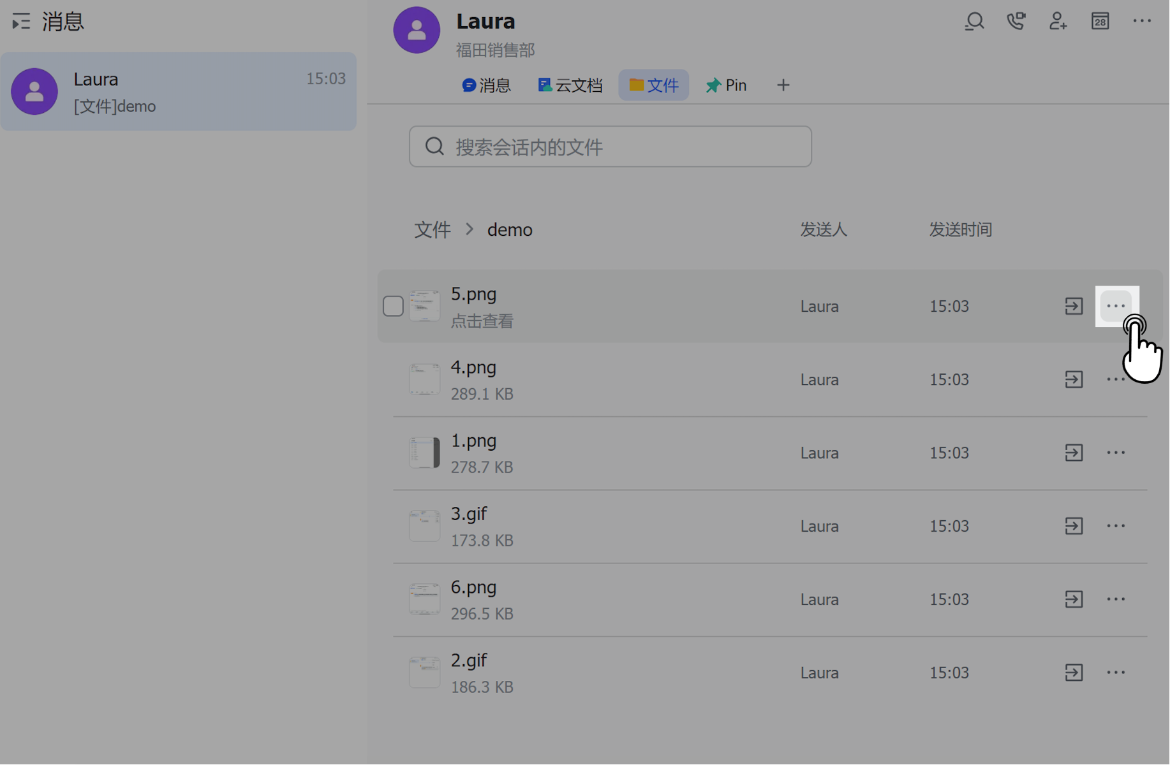The width and height of the screenshot is (1170, 765).
Task: Open the calendar icon in header
Action: pos(1100,22)
